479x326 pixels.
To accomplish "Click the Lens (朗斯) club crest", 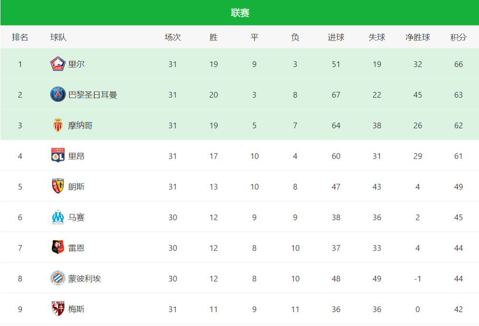I will [58, 186].
